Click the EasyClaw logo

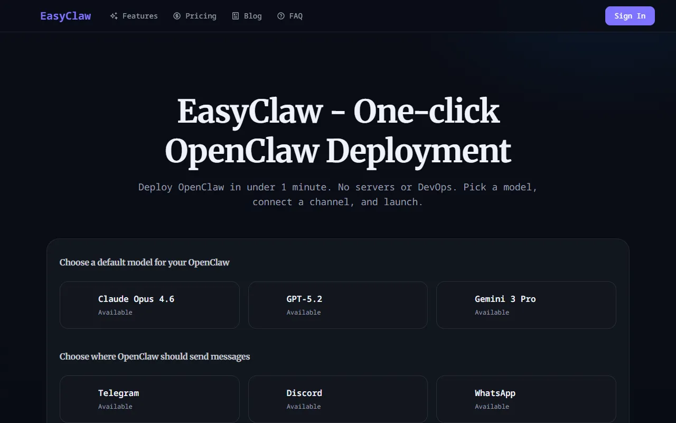65,16
